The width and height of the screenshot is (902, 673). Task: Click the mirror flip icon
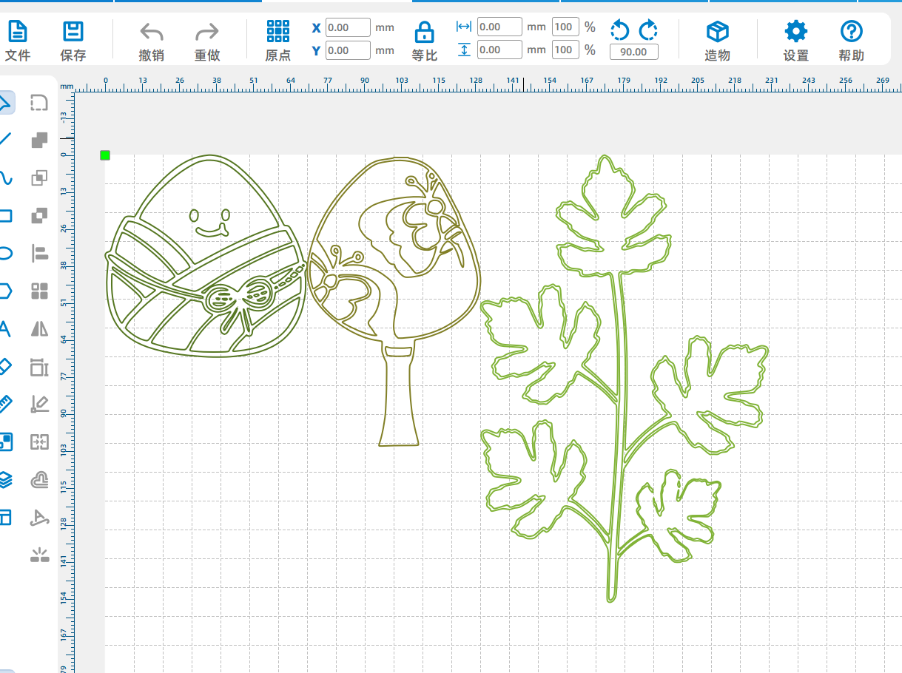39,328
